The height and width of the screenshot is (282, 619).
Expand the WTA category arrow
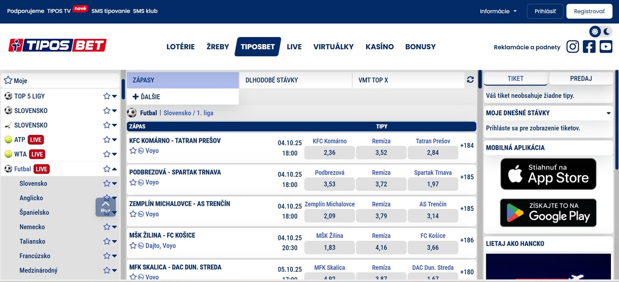tap(114, 155)
